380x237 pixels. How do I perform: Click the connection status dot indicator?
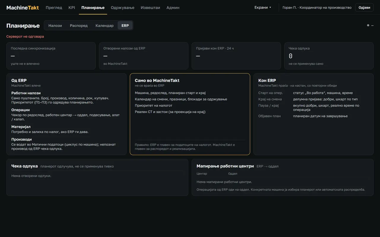pyautogui.click(x=368, y=25)
